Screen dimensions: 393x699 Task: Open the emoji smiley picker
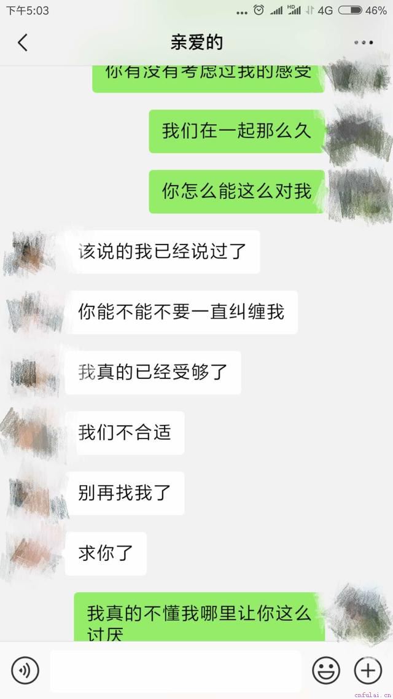325,670
